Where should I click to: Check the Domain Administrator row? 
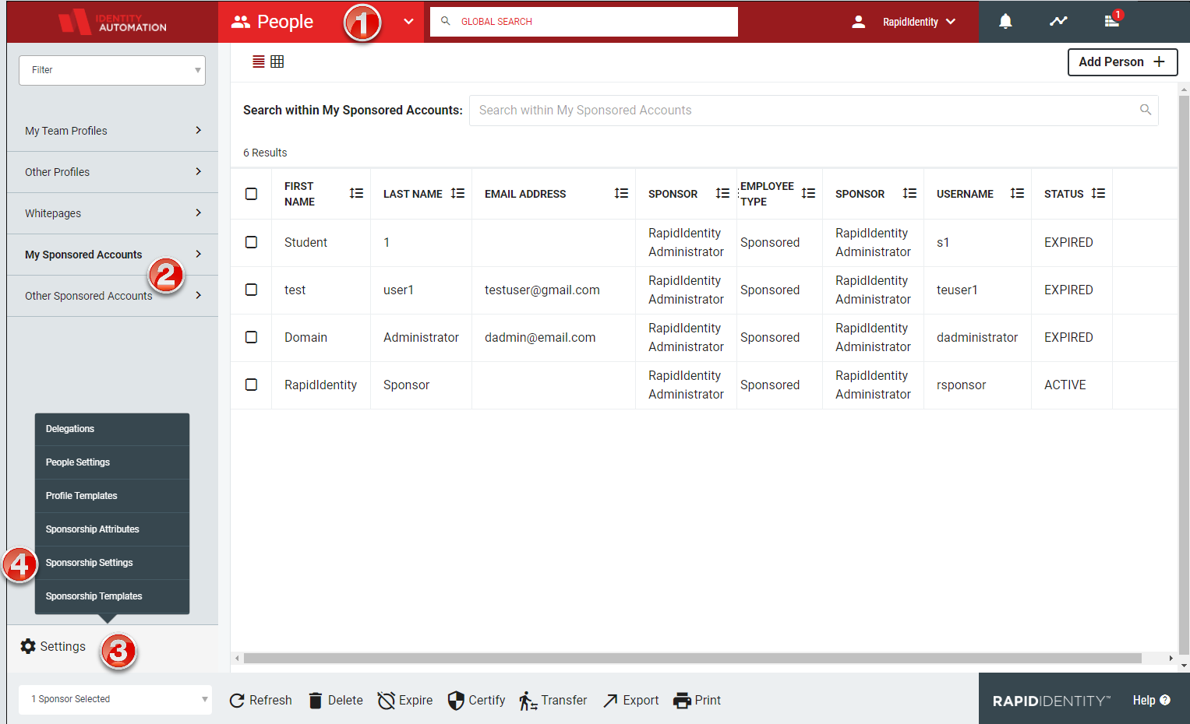[251, 337]
